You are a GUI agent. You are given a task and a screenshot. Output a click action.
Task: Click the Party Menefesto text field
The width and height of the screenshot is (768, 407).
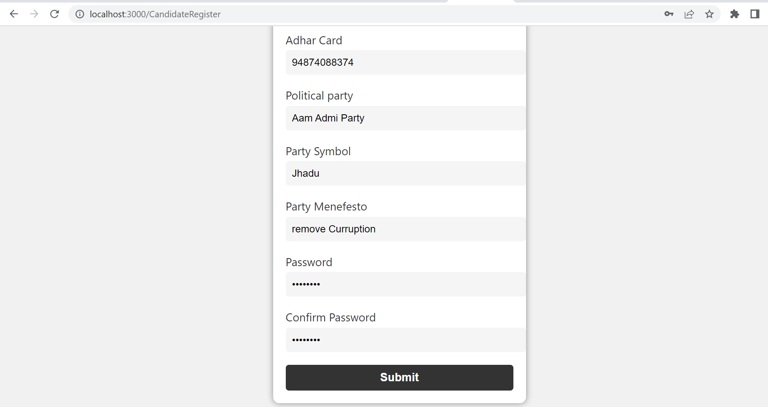click(x=405, y=229)
